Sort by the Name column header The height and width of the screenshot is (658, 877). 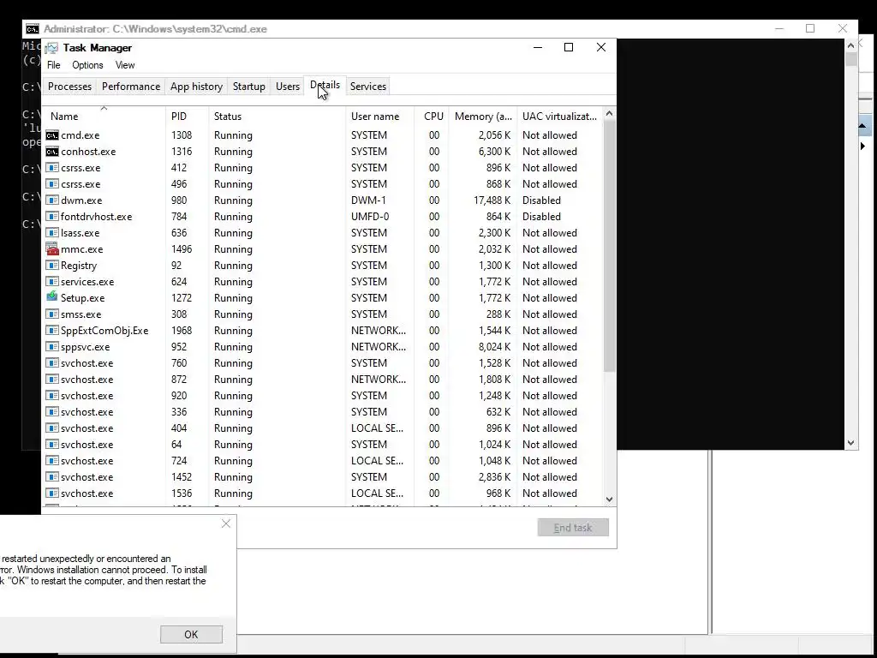click(x=105, y=117)
